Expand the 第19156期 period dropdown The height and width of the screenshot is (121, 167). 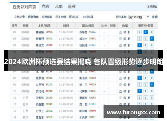tap(139, 17)
